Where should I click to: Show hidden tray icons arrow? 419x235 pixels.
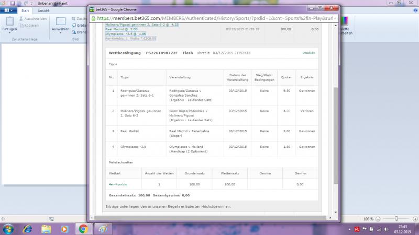[349, 229]
